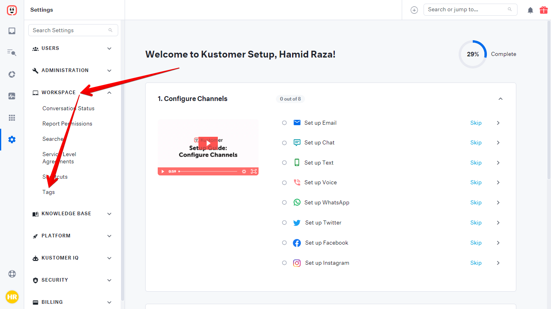Open the notifications bell icon
Screen dimensions: 551x309
click(x=530, y=10)
